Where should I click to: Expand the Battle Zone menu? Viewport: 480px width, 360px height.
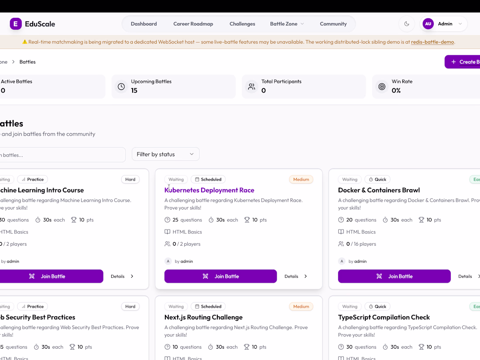[287, 24]
